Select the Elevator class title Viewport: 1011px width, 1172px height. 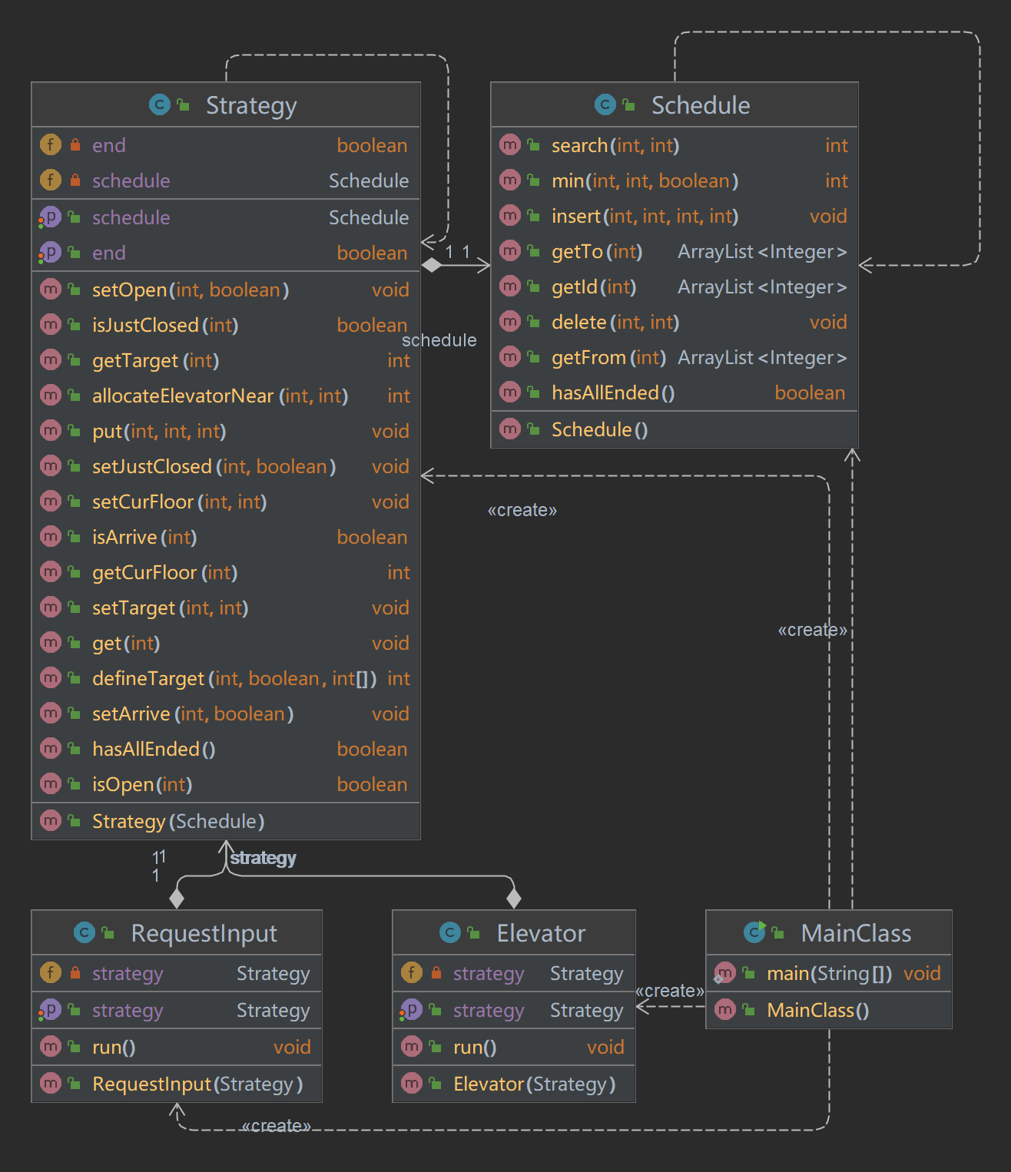tap(541, 933)
